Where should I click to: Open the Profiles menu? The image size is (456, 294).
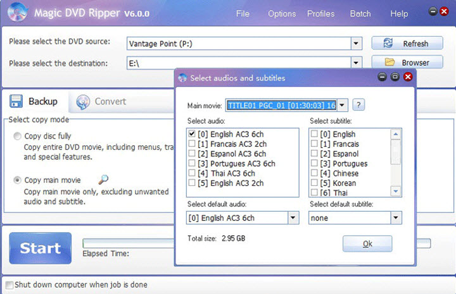(x=320, y=14)
